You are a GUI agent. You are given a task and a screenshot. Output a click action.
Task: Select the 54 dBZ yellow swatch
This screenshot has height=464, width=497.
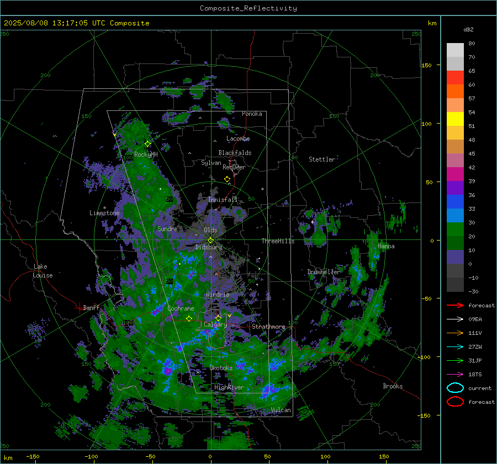(455, 119)
